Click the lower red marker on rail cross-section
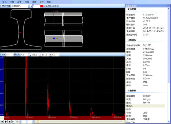Image resolution: width=171 pixels, height=124 pixels. (x=20, y=32)
